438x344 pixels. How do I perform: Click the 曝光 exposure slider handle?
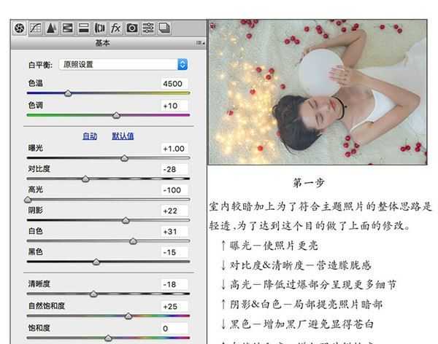coord(124,157)
